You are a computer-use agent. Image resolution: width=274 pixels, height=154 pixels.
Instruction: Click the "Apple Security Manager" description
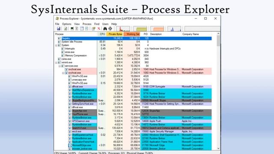tap(162, 131)
